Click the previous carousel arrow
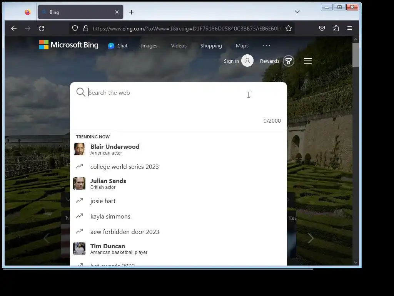This screenshot has width=394, height=296. [x=47, y=238]
